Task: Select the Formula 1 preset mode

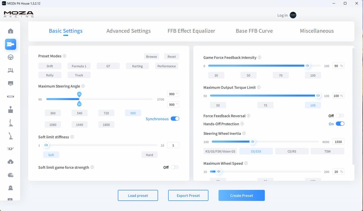Action: coord(79,66)
